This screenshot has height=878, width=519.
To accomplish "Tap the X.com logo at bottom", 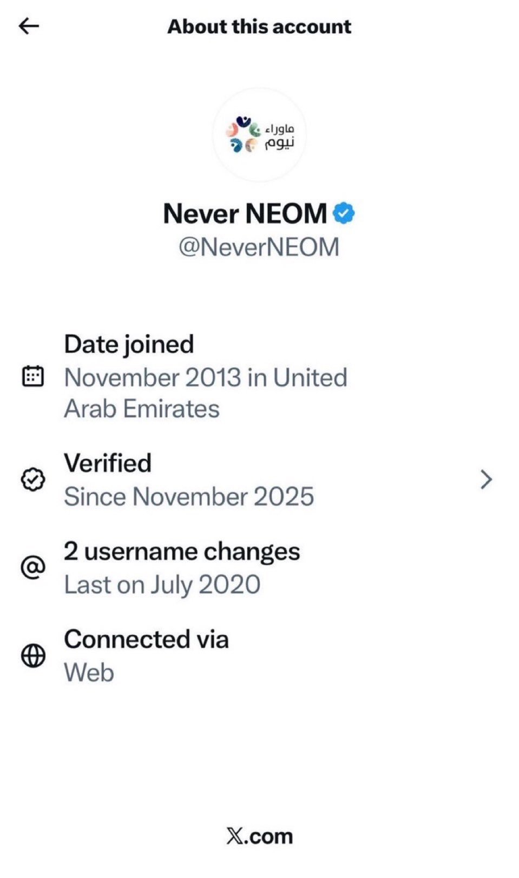I will 259,836.
